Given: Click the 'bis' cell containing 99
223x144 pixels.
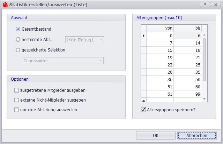Looking at the screenshot, I should pos(187,94).
